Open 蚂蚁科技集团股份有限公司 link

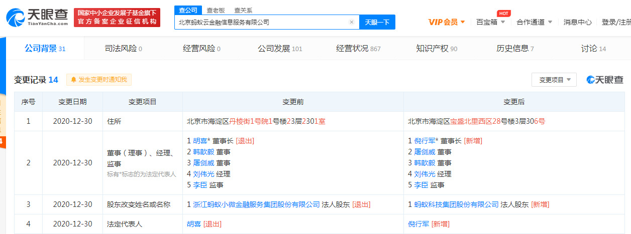(x=456, y=204)
